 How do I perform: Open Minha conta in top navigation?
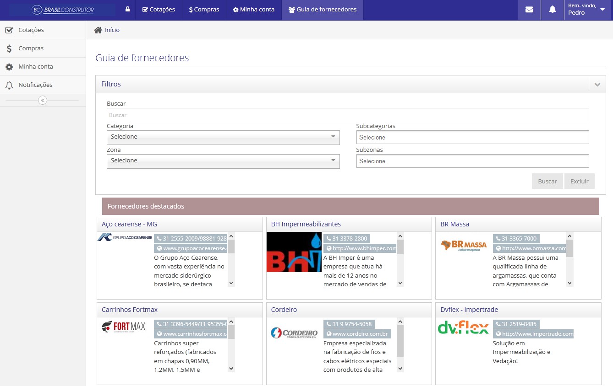[254, 10]
